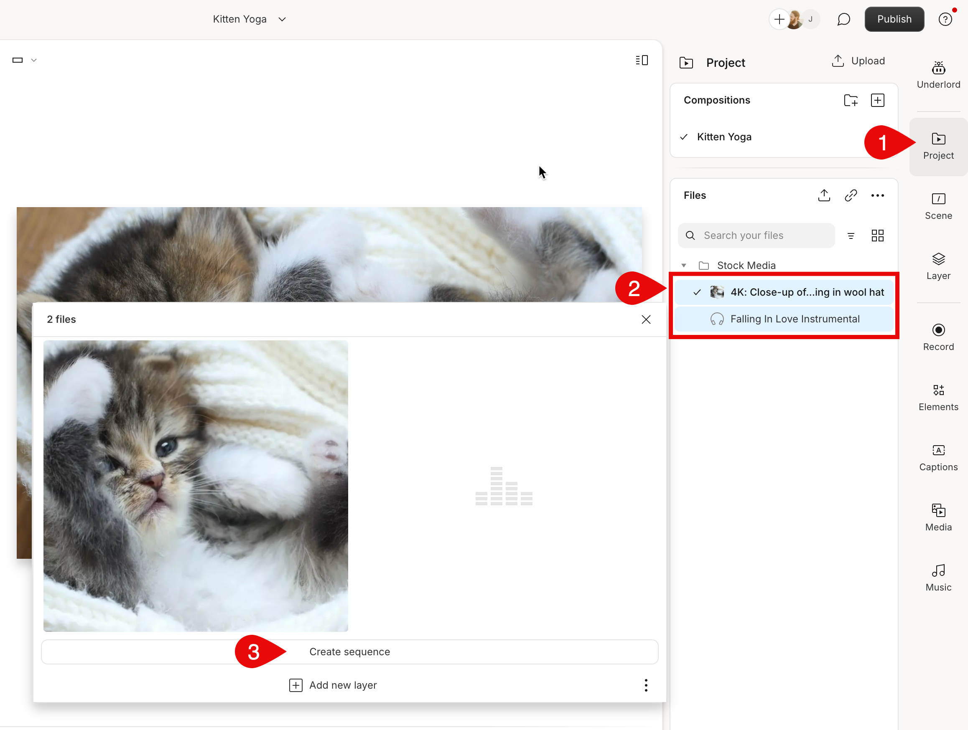Select the Falling In Love Instrumental audio file
The image size is (968, 730).
794,319
